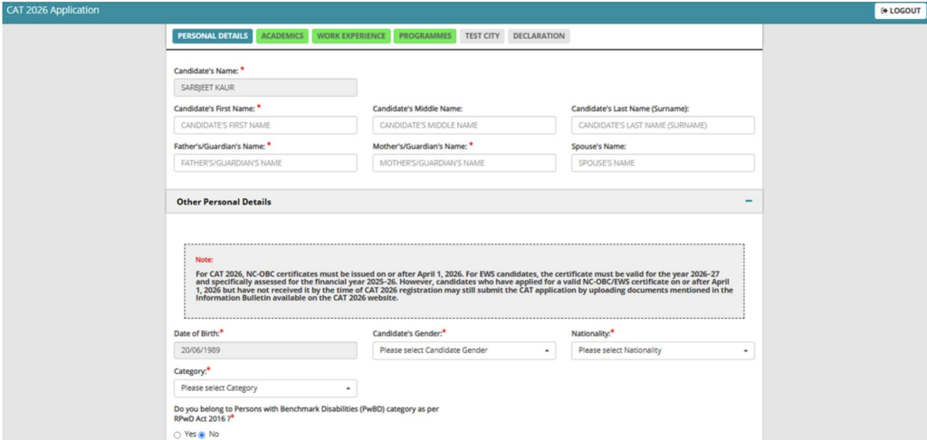The image size is (927, 440).
Task: Open the Candidate's Gender dropdown
Action: (464, 350)
